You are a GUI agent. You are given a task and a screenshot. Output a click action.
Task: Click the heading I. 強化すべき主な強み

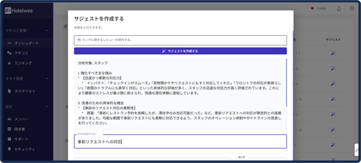pos(95,73)
